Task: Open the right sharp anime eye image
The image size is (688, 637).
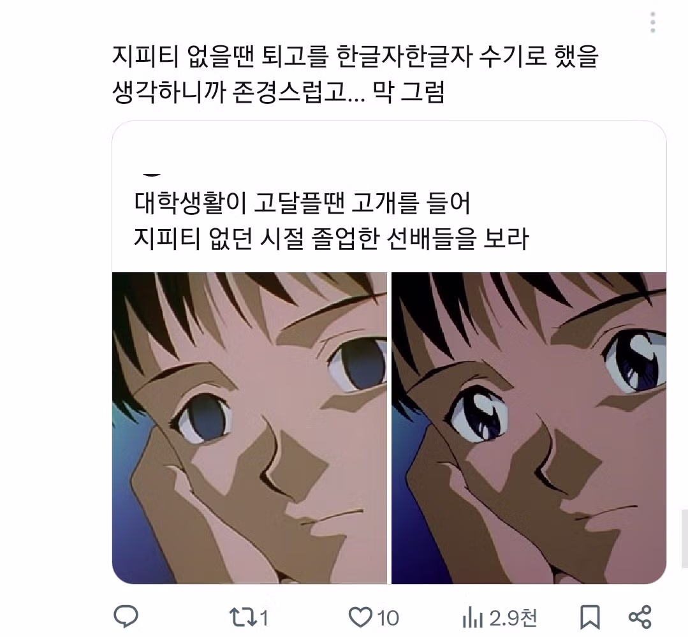Action: pos(529,427)
